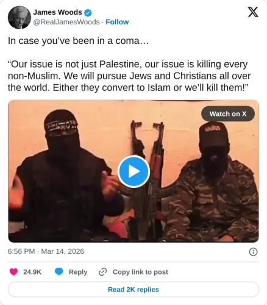Click the tweet text about Palestine
This screenshot has height=305, width=267.
(x=129, y=76)
